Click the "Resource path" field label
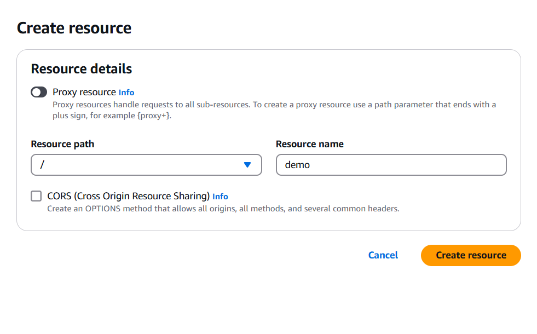The image size is (537, 334). coord(62,144)
